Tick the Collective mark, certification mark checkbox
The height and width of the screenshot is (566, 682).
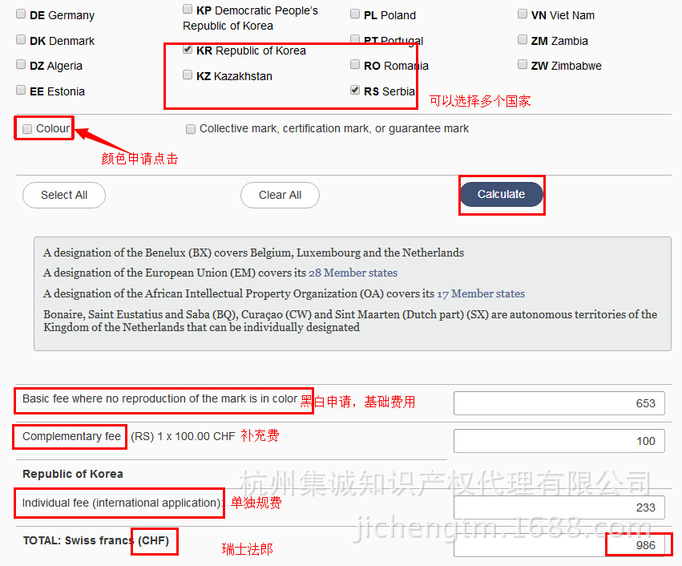(191, 129)
